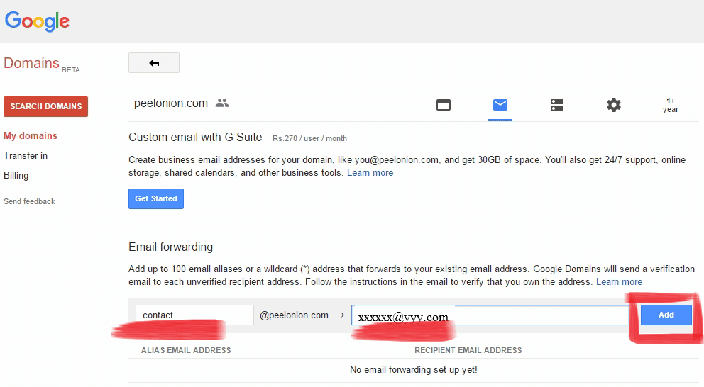Open the DNS server tab icon
This screenshot has height=387, width=704.
click(x=556, y=105)
